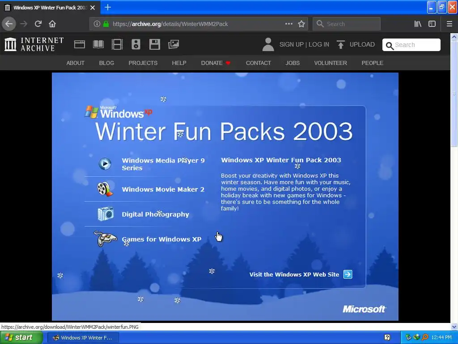Click the game controller icon

click(x=105, y=239)
